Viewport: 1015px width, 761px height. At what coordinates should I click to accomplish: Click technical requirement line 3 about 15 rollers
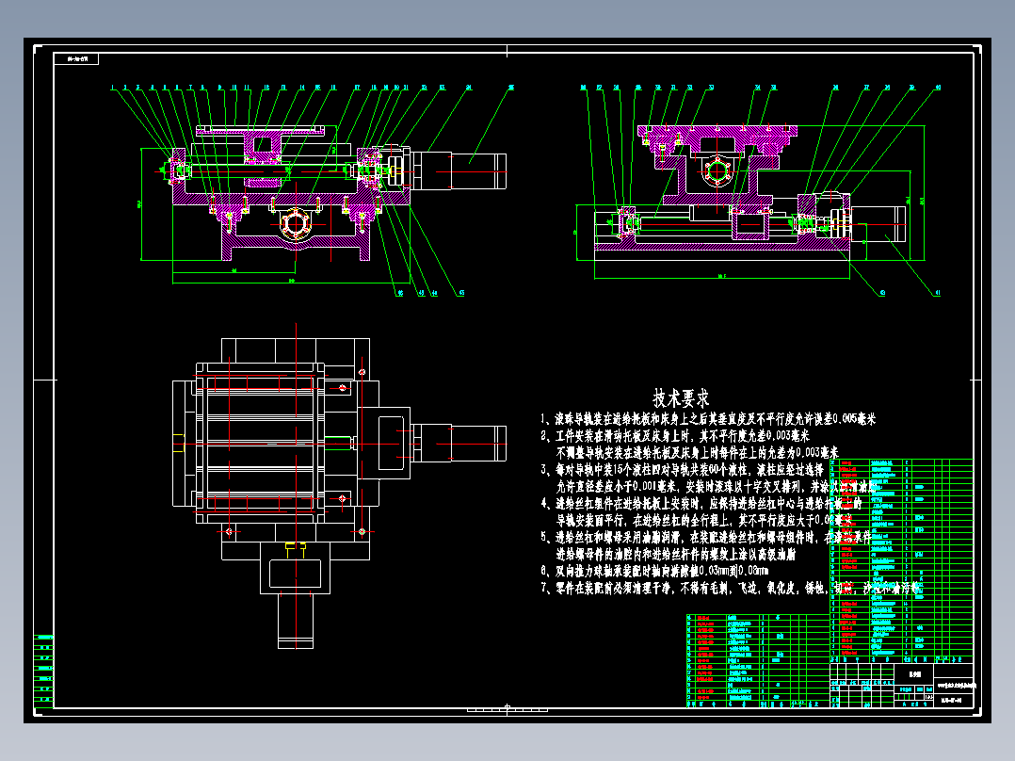[x=683, y=470]
